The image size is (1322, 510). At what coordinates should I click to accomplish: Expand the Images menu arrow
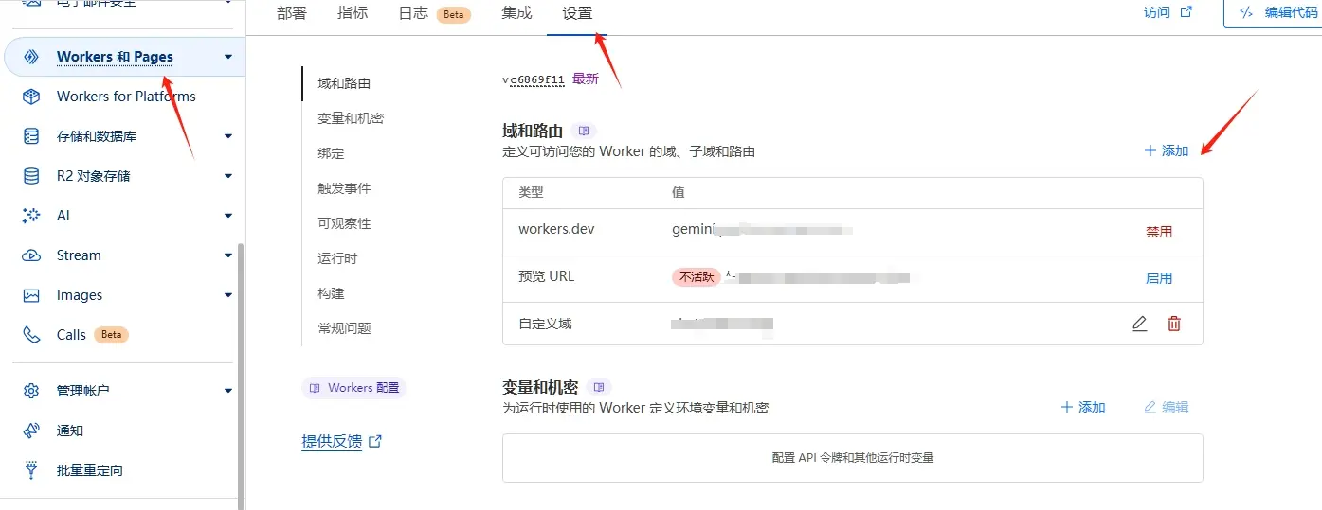click(227, 295)
